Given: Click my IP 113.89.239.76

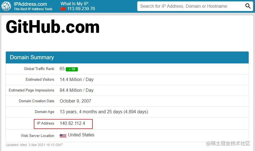Looking at the screenshot, I should [x=81, y=9].
